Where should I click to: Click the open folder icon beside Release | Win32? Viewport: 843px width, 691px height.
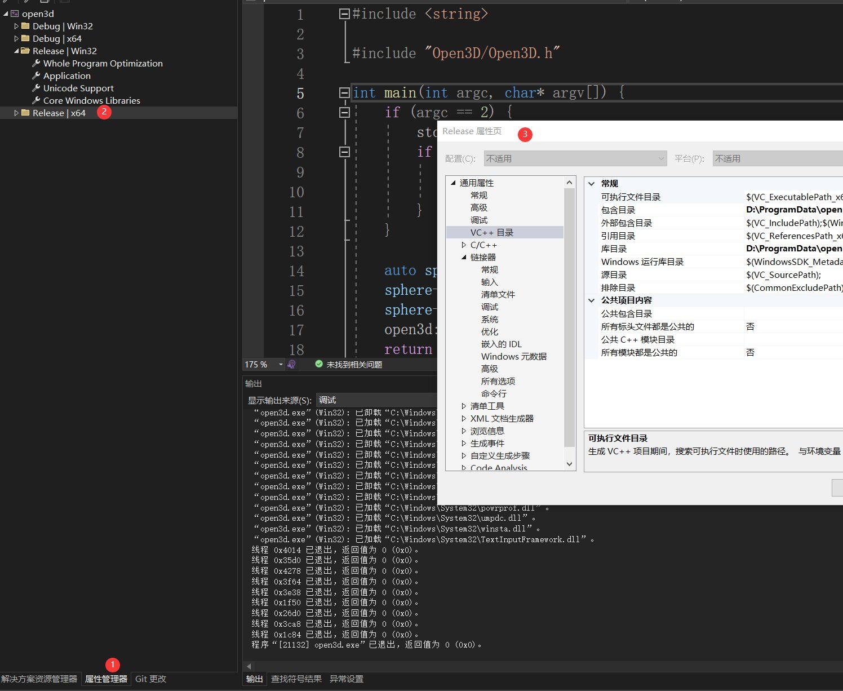click(25, 51)
